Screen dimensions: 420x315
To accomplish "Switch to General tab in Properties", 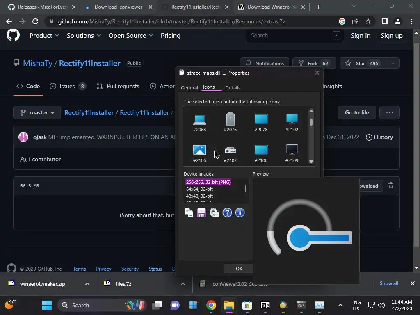I will pyautogui.click(x=189, y=88).
